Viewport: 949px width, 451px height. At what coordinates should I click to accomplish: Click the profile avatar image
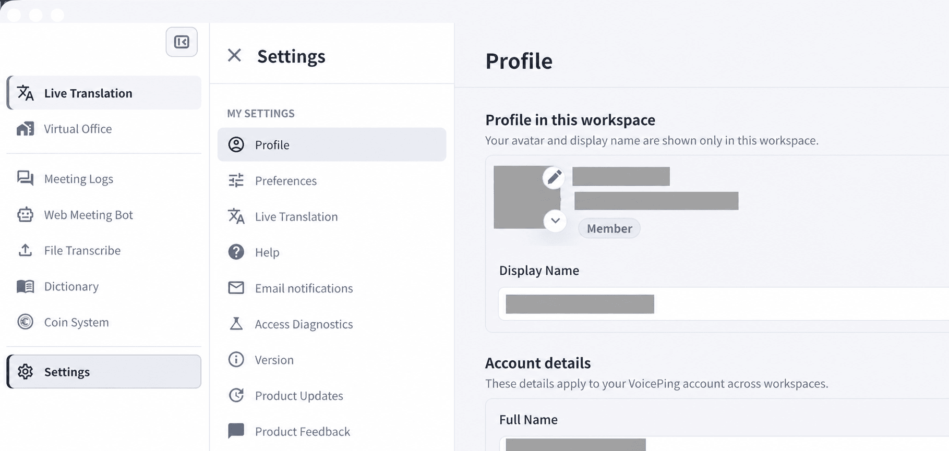(526, 197)
